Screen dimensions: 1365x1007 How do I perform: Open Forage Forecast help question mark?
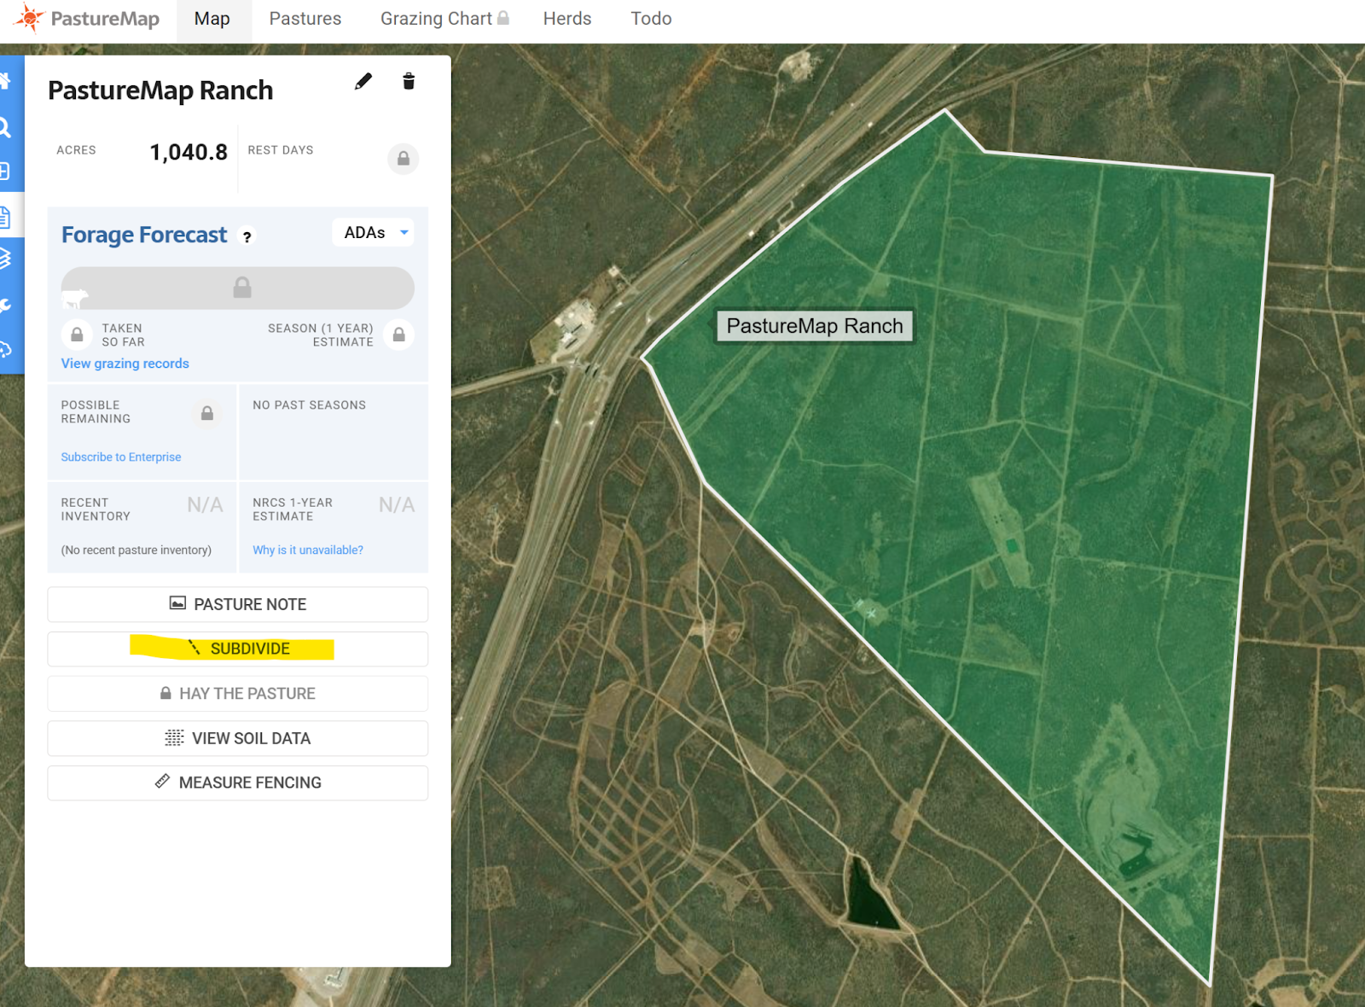click(x=247, y=236)
